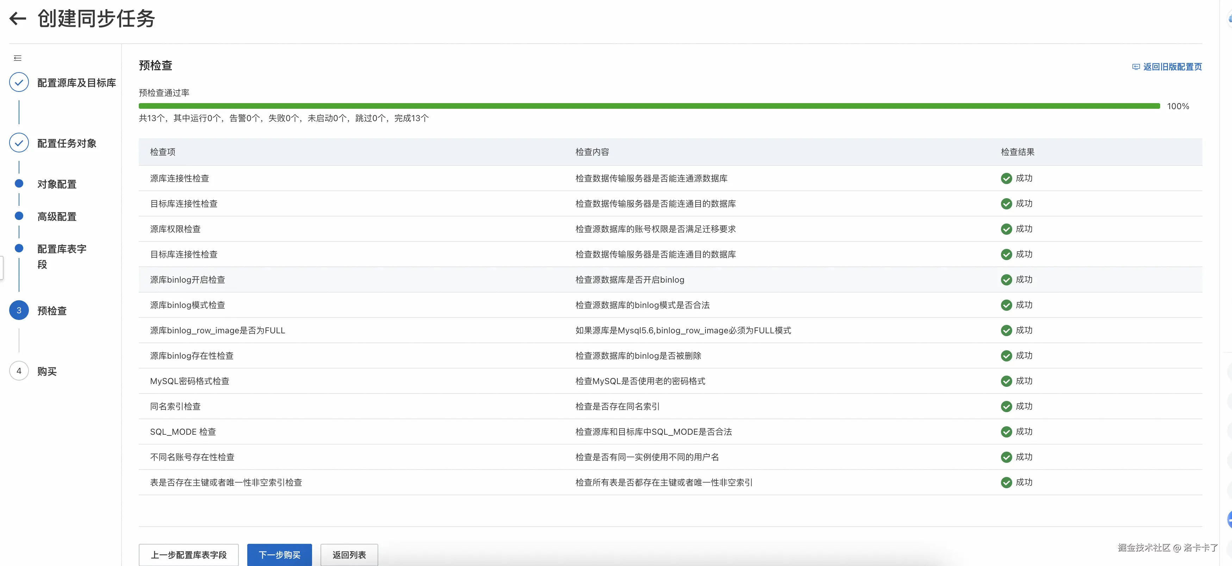Viewport: 1232px width, 566px height.
Task: Click the green precheck progress bar
Action: coord(648,106)
